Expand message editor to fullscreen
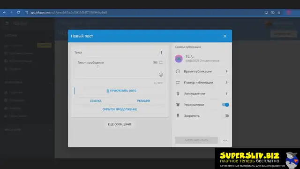Viewport: 300px width, 169px height. tap(161, 62)
